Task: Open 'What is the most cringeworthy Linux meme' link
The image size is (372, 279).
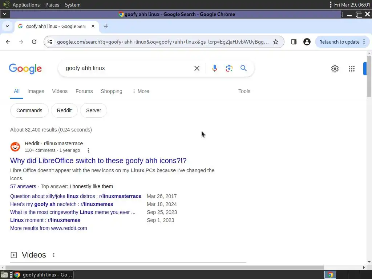Action: (73, 212)
